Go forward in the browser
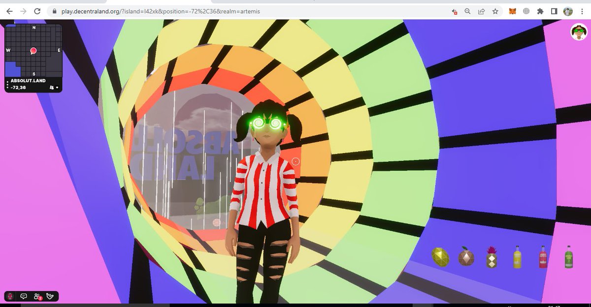This screenshot has height=307, width=591. [23, 11]
